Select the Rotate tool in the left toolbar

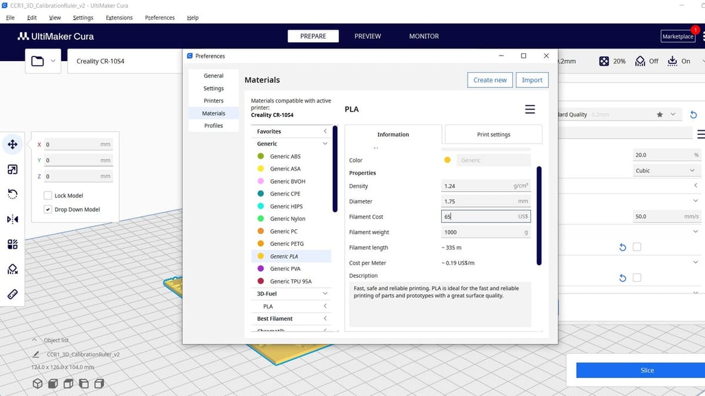coord(12,194)
